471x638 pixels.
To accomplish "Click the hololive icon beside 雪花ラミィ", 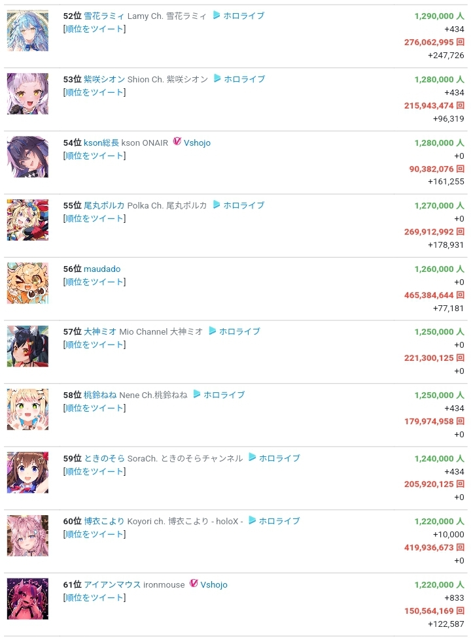I will pyautogui.click(x=216, y=16).
